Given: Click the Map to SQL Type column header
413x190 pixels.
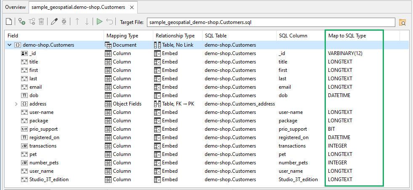Looking at the screenshot, I should [347, 36].
